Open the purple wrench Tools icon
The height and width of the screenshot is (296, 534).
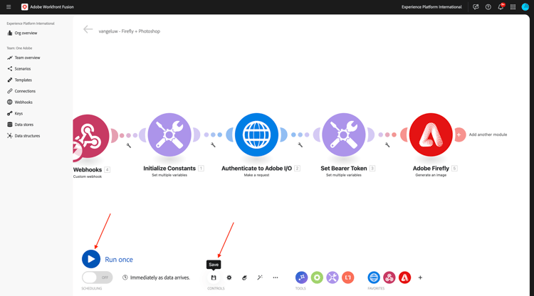(333, 277)
